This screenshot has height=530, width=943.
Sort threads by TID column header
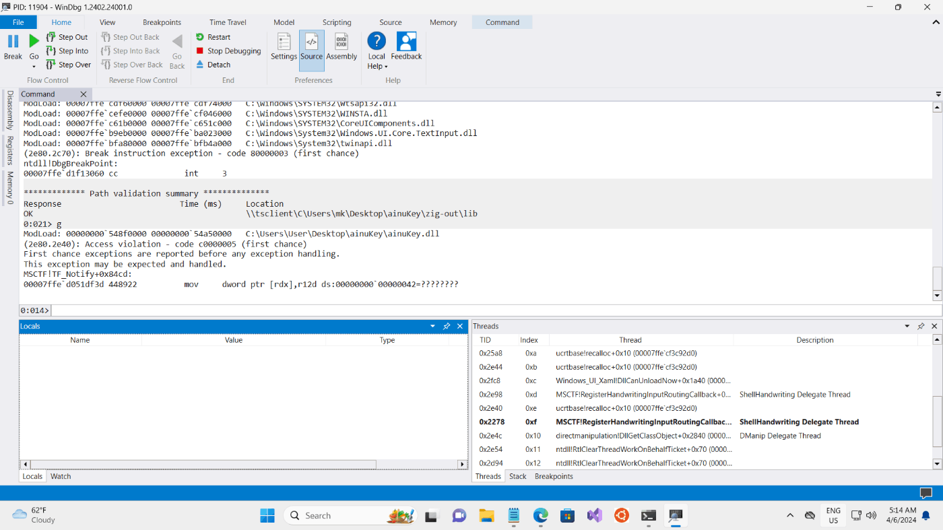(485, 340)
